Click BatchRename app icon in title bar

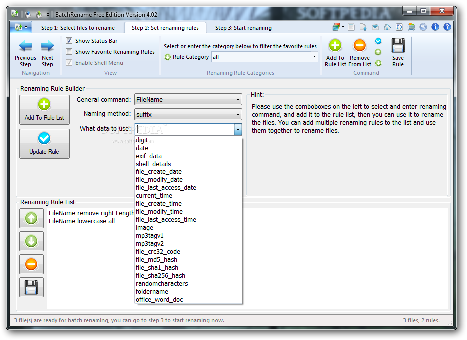[15, 13]
